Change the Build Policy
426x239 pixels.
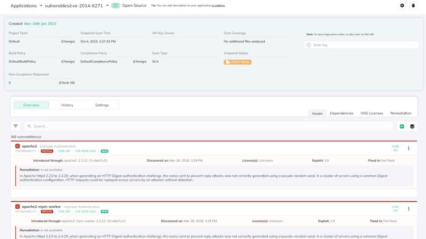(x=68, y=61)
